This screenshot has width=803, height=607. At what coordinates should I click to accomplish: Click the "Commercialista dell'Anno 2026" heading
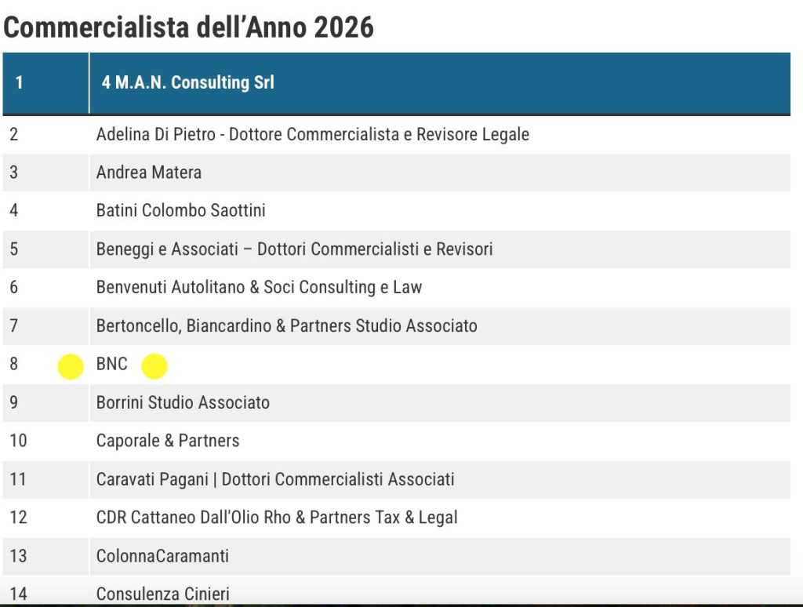(x=189, y=27)
